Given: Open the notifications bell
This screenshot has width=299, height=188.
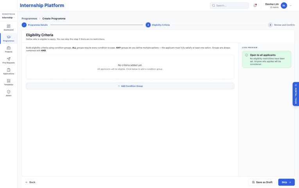Looking at the screenshot, I should (x=255, y=5).
